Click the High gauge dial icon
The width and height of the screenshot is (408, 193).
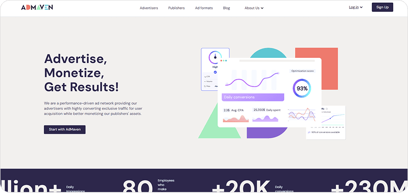coord(215,57)
